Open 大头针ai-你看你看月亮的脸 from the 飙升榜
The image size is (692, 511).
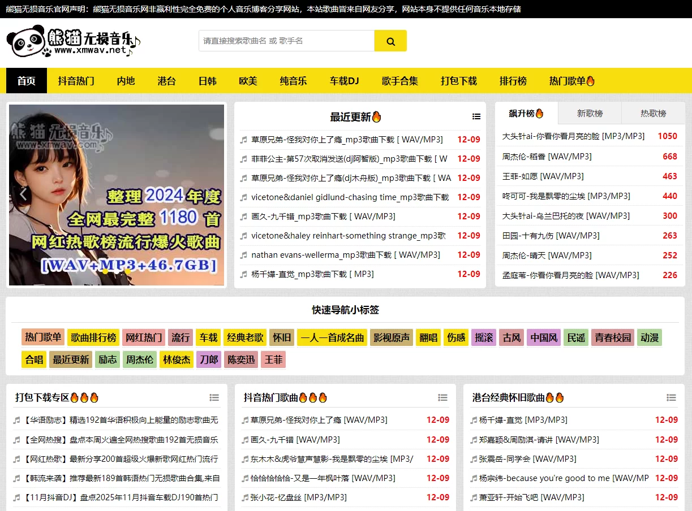click(x=572, y=136)
